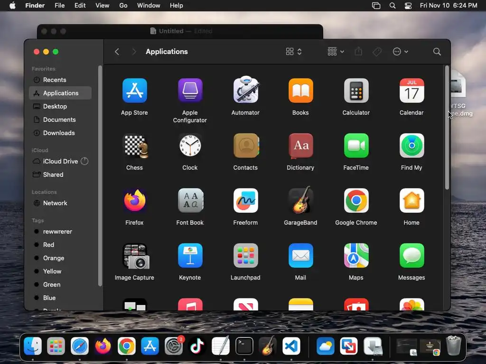Select the Find My app icon
This screenshot has height=364, width=486.
(411, 146)
